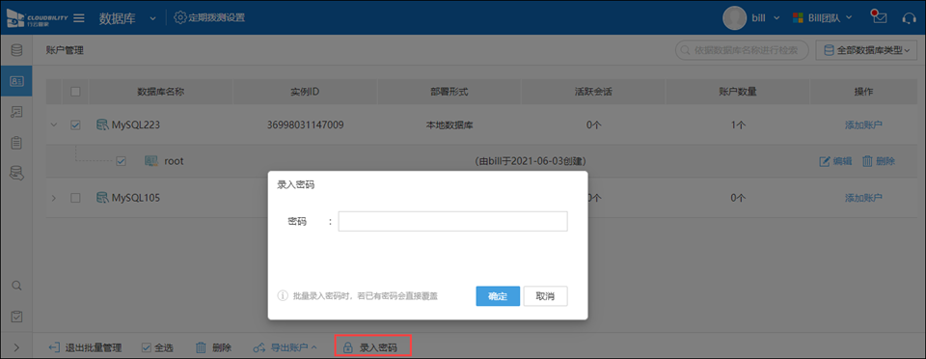This screenshot has width=926, height=359.
Task: Open the mail notifications icon
Action: pos(880,17)
